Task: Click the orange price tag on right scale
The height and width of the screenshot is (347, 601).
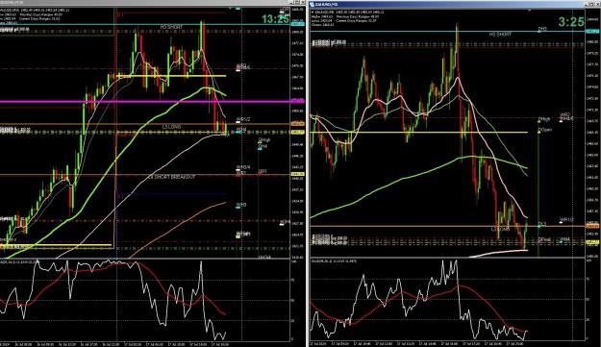Action: point(592,226)
